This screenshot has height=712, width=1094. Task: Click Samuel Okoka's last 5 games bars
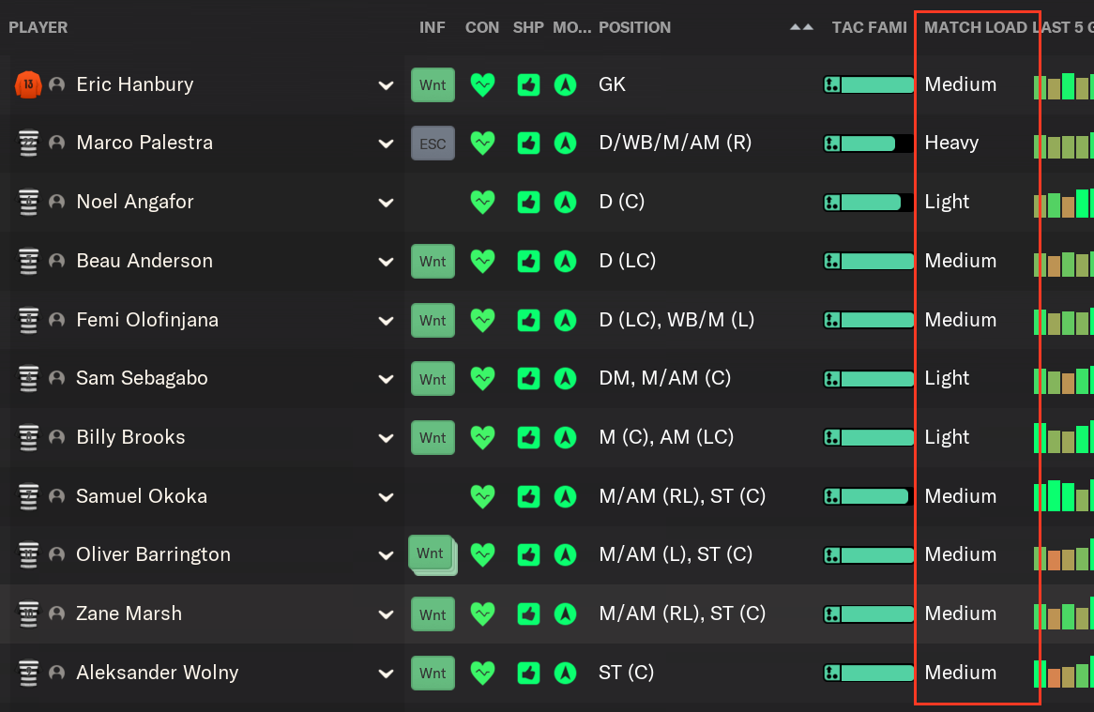[1063, 496]
